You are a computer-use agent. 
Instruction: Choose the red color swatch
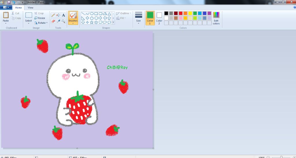pos(181,13)
